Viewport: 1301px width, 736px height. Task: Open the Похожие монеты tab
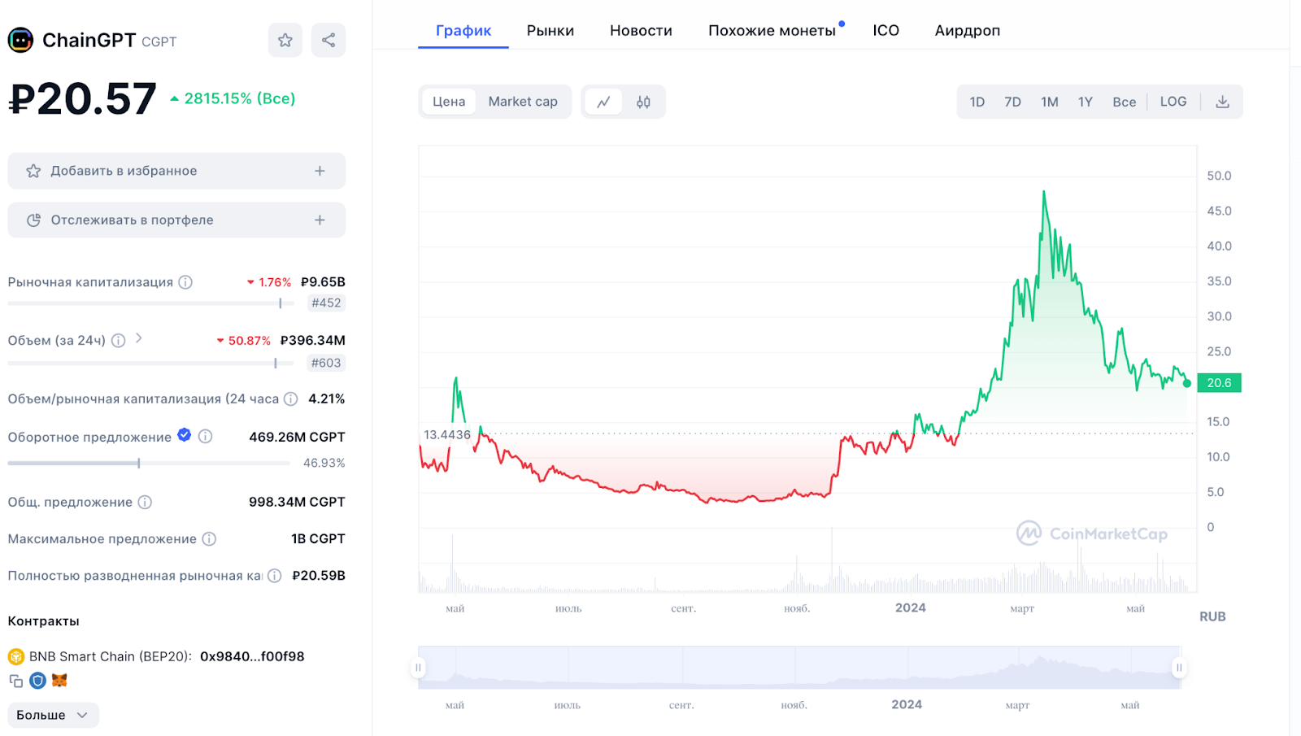(772, 30)
